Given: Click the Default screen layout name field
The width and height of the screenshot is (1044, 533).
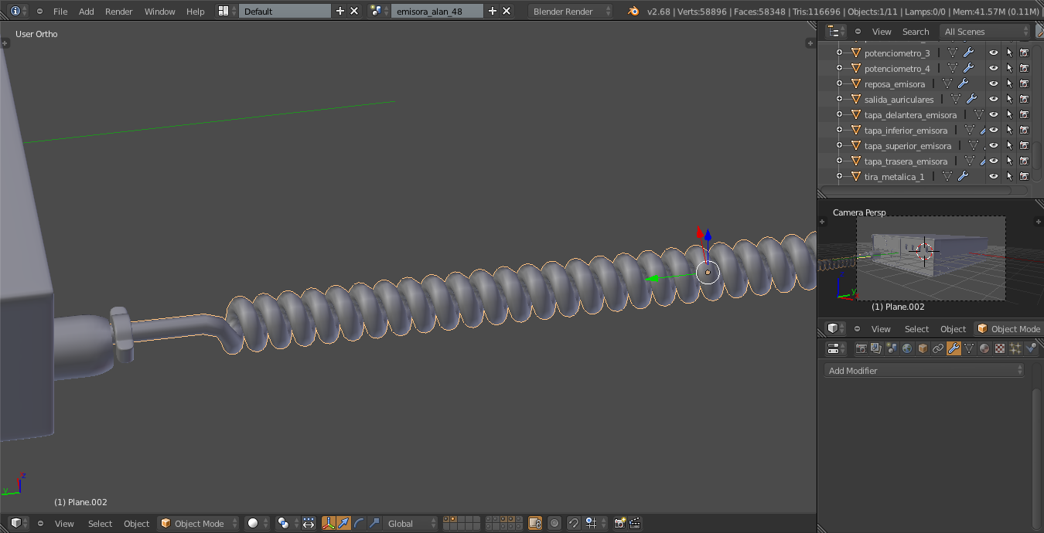Looking at the screenshot, I should [x=285, y=11].
